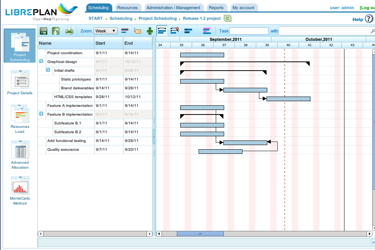Screen dimensions: 375x250
Task: Click the task list scroll right arrow
Action: pos(150,234)
